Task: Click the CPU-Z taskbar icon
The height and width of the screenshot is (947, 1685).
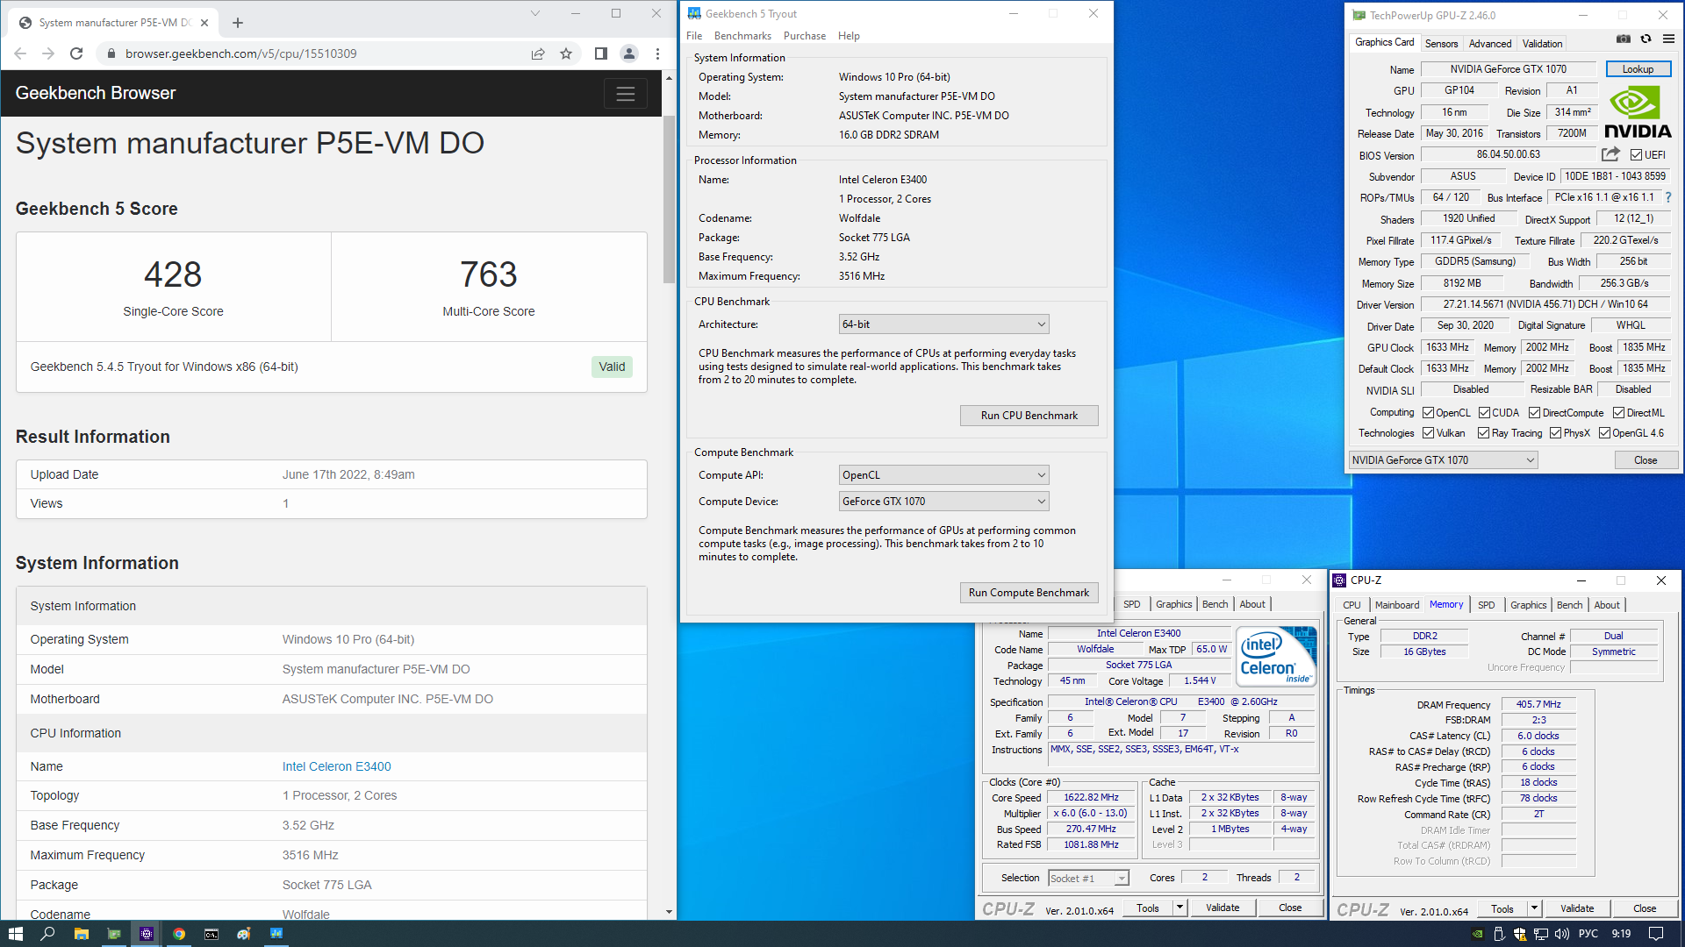Action: [x=147, y=934]
